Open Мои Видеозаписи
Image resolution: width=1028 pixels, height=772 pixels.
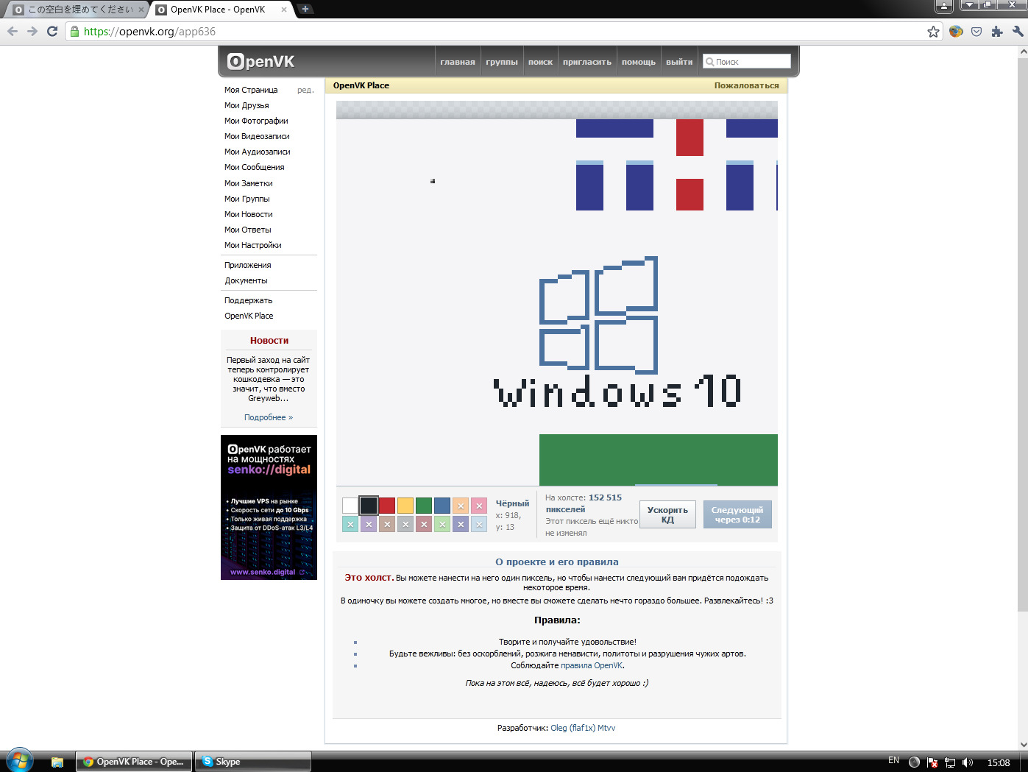(257, 136)
